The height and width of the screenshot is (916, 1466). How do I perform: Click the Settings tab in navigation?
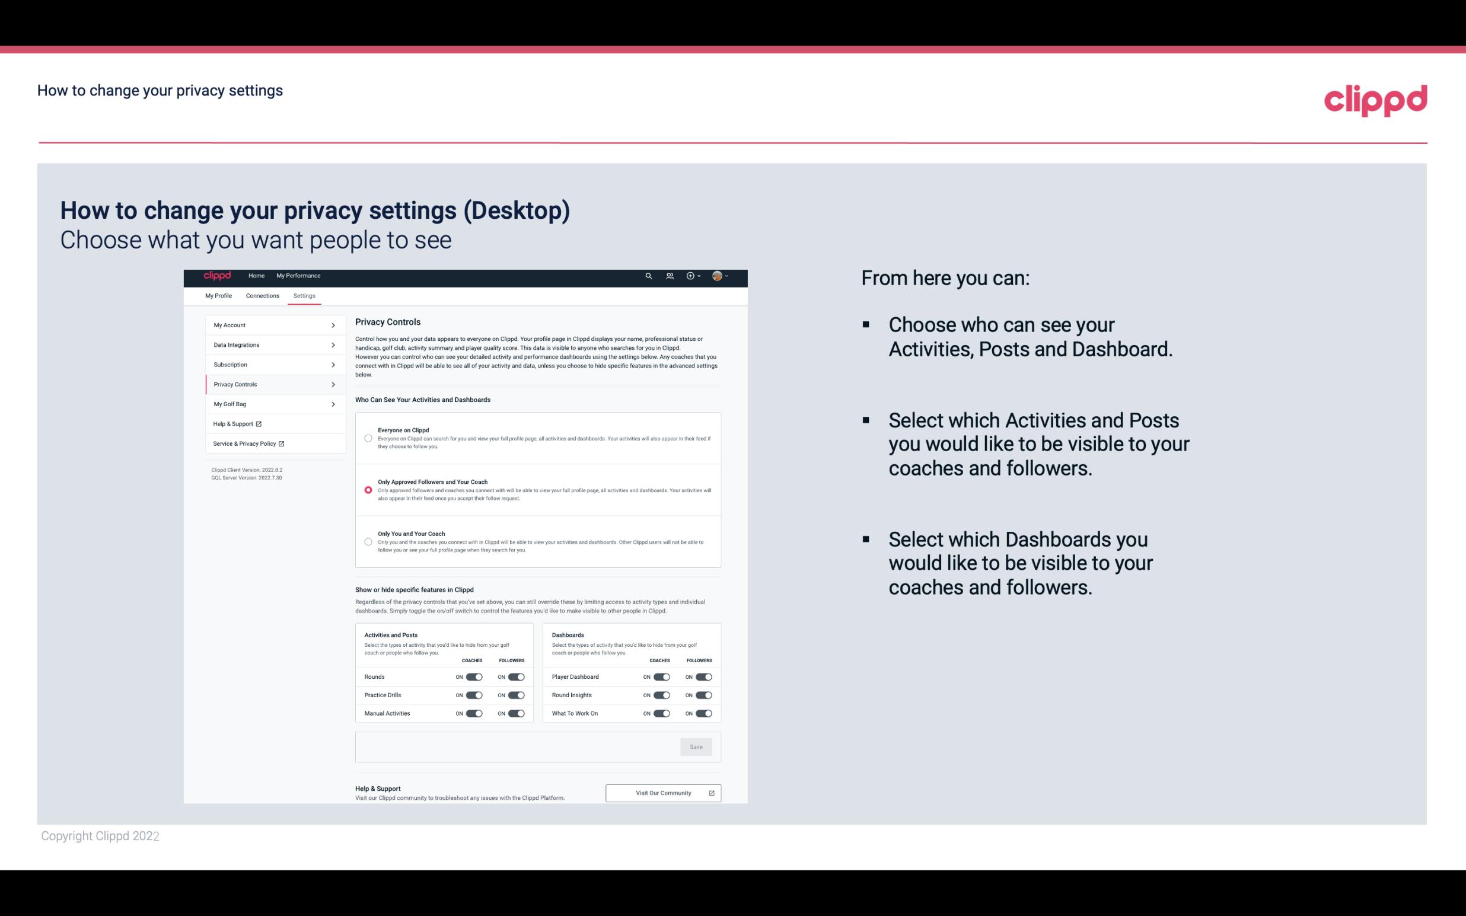tap(303, 295)
